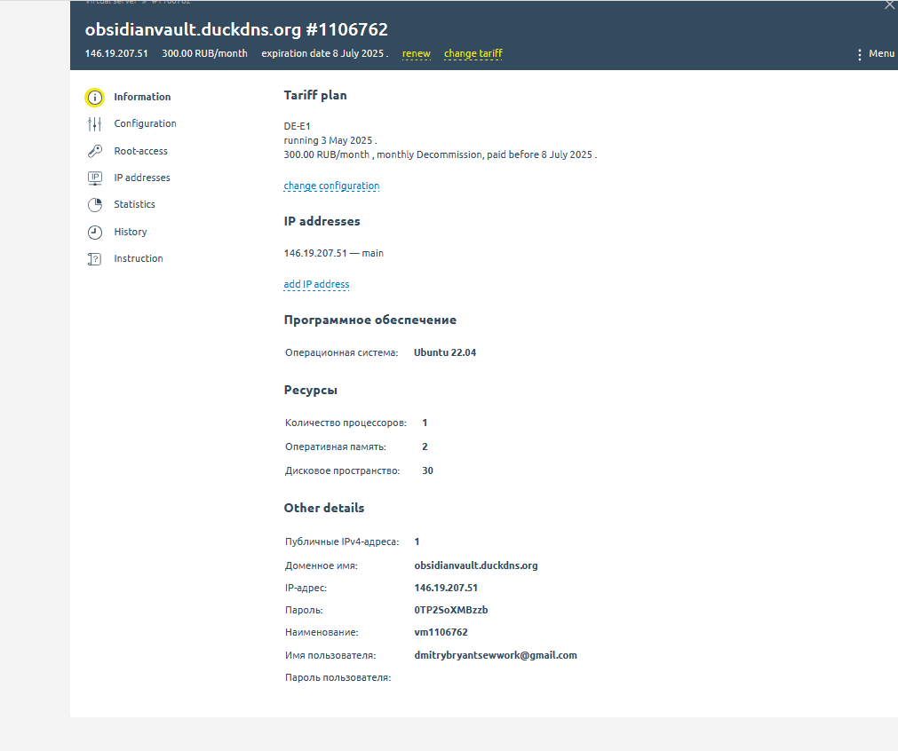This screenshot has height=751, width=898.
Task: Click the Information circle icon in sidebar
Action: coord(95,98)
